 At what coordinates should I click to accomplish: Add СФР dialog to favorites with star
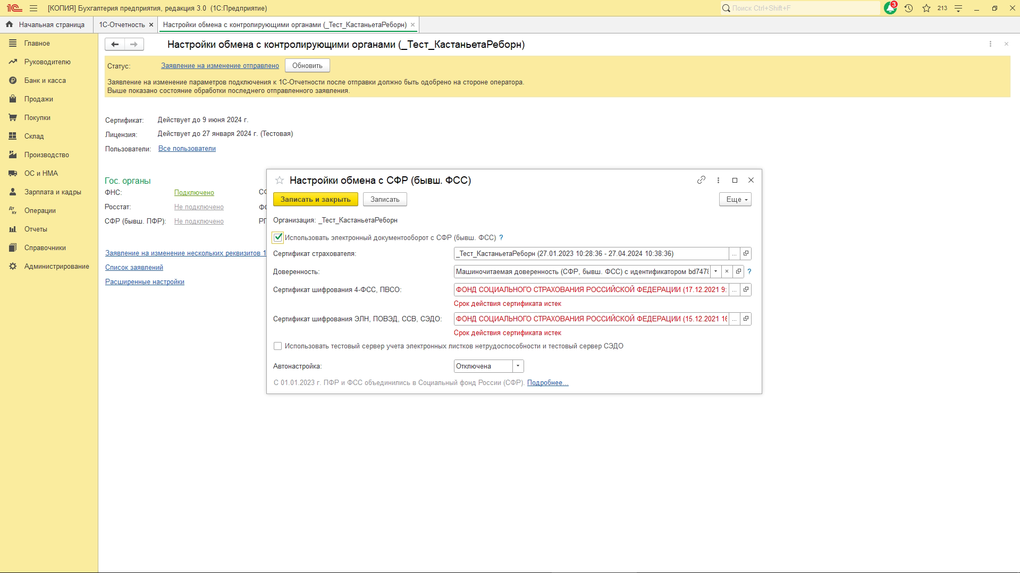click(280, 181)
